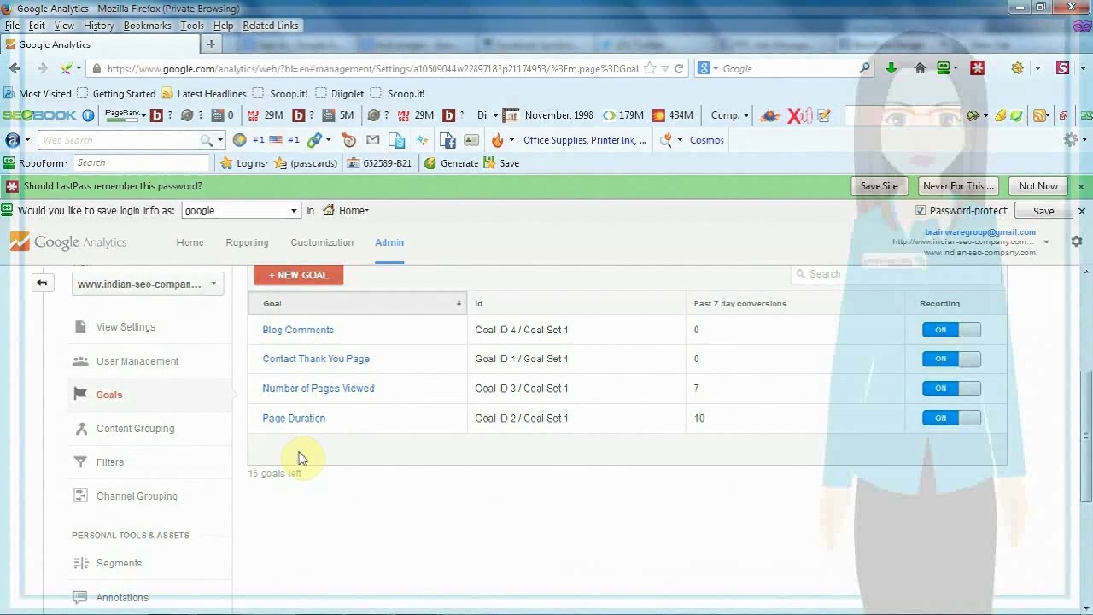Open the History menu
This screenshot has width=1093, height=615.
point(98,26)
